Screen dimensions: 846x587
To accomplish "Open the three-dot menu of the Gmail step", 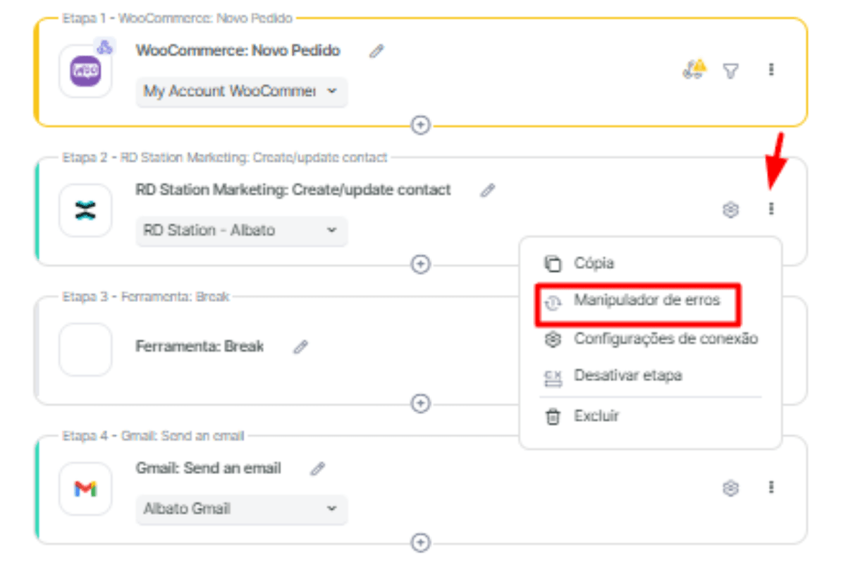I will [x=771, y=488].
